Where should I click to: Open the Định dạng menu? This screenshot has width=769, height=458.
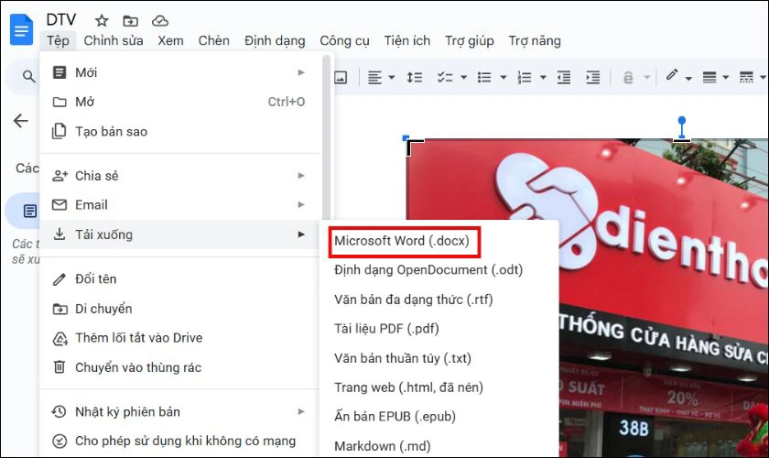[x=275, y=40]
